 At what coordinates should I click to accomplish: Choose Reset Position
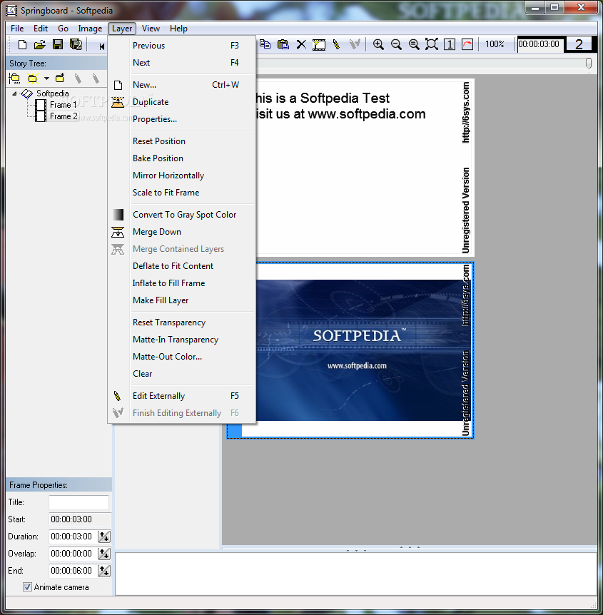[182, 141]
